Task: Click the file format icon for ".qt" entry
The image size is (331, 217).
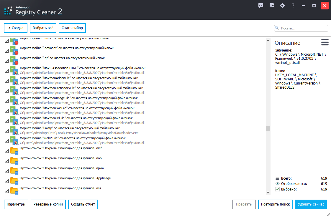Action: 14,61
